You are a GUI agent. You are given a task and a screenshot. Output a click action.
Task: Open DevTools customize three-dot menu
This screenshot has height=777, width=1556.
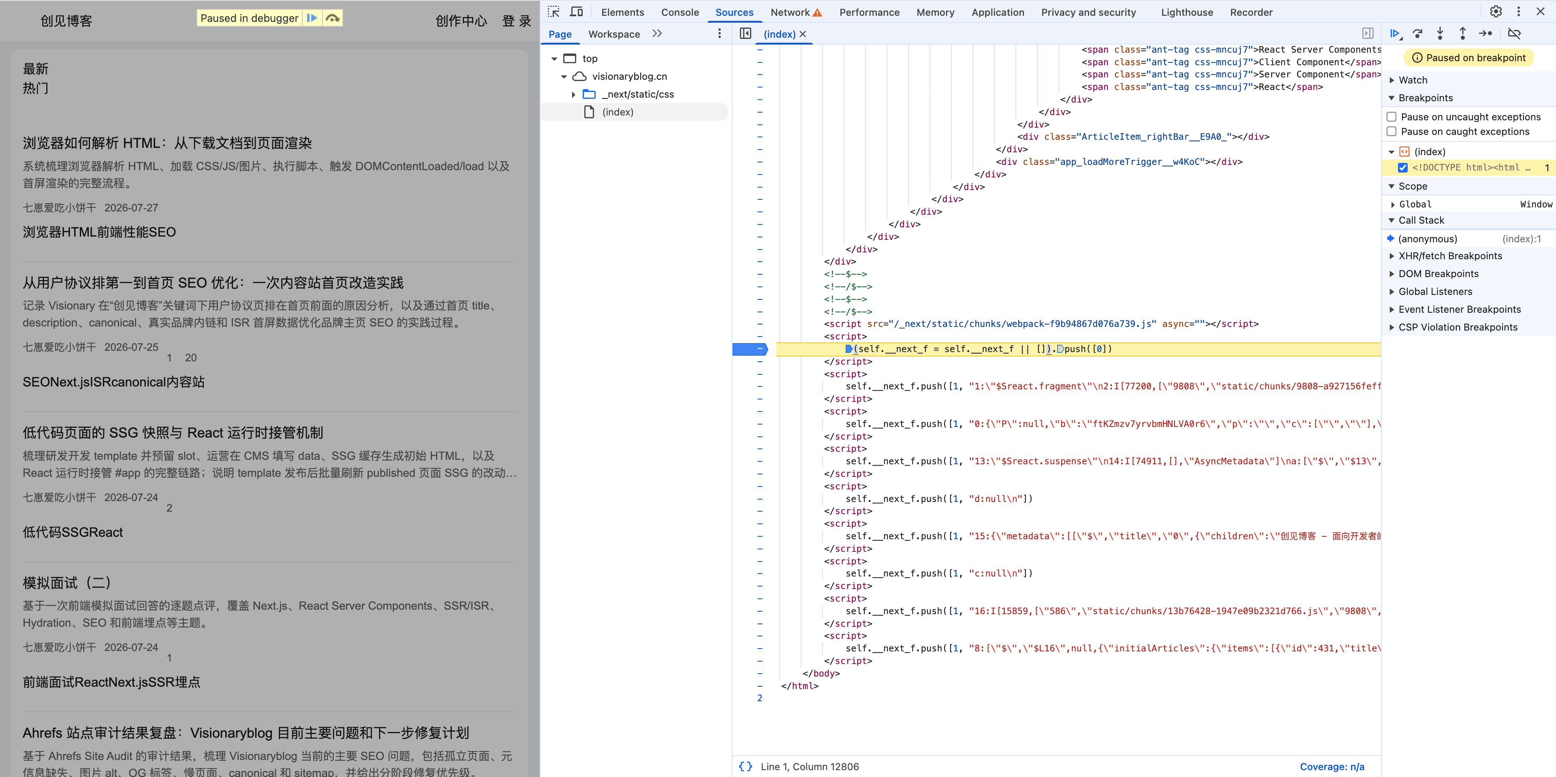pyautogui.click(x=1519, y=11)
